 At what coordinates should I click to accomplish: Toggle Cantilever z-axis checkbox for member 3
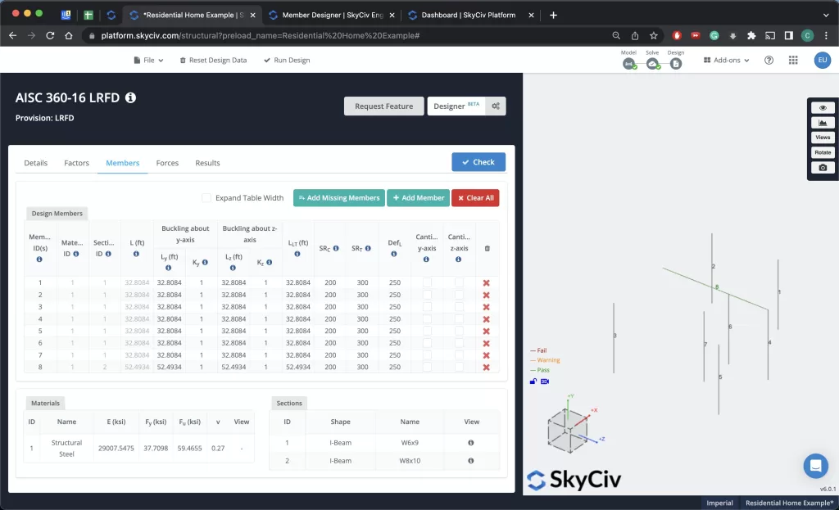click(x=459, y=307)
